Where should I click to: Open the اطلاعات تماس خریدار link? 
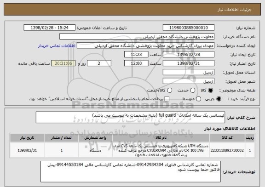(57, 46)
